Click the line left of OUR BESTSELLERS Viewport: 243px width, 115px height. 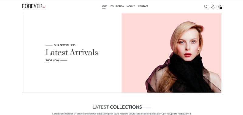[x=49, y=45]
